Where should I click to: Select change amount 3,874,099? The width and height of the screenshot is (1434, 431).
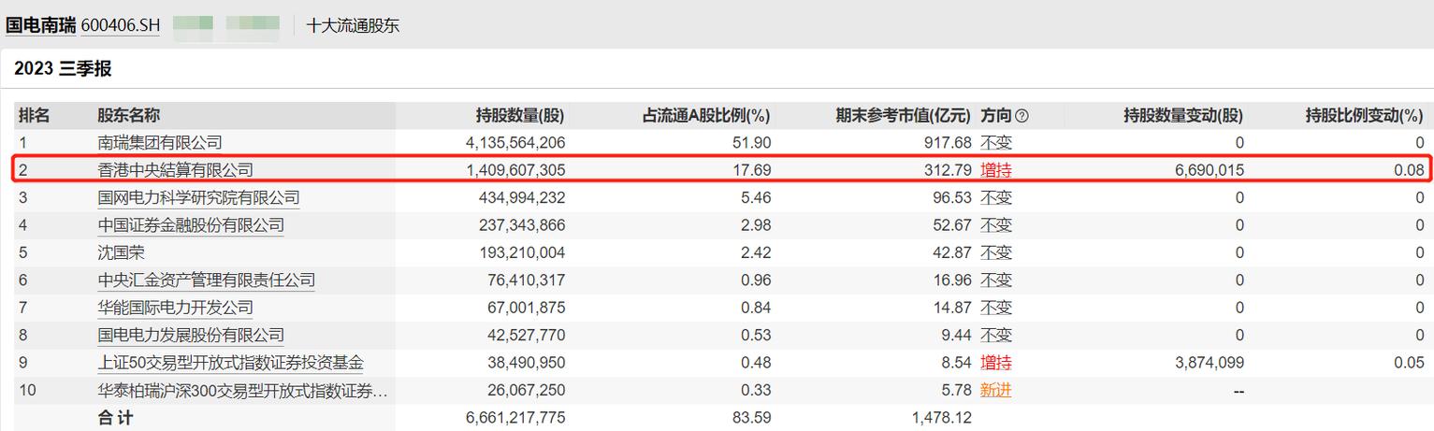[1209, 362]
